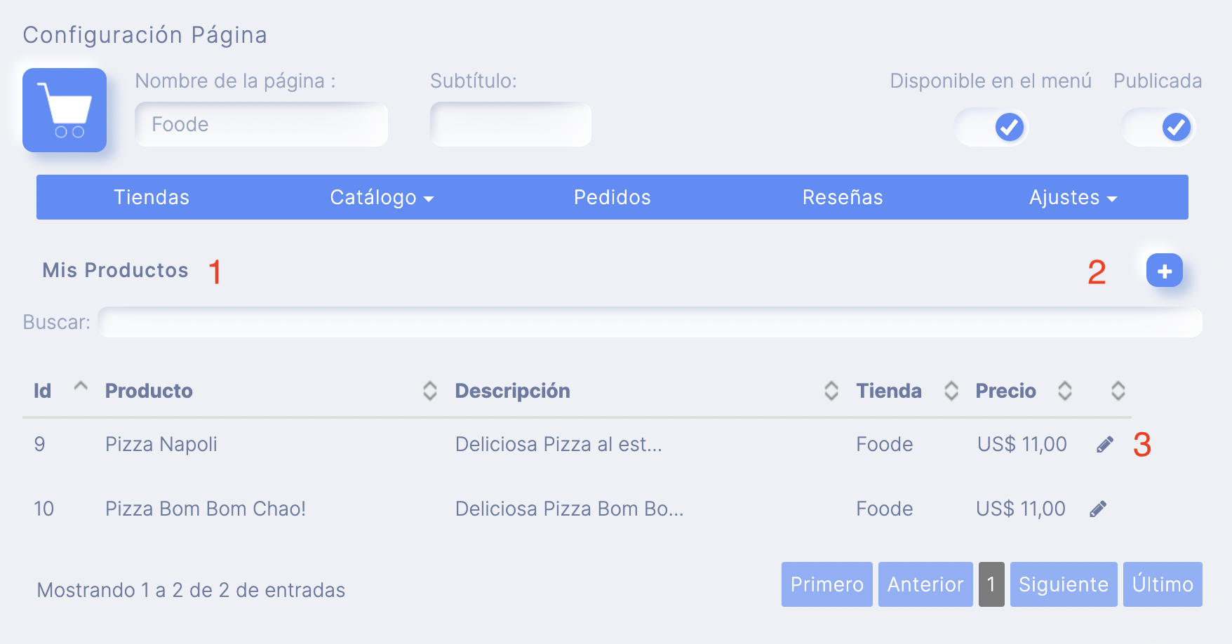Screen dimensions: 1232x644
Task: Open the Tiendas tab
Action: click(152, 197)
